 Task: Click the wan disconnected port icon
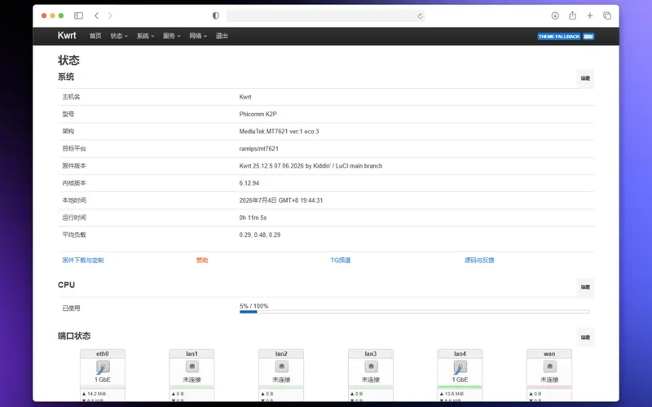tap(549, 367)
